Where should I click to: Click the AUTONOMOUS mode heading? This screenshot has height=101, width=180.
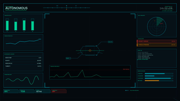point(16,8)
